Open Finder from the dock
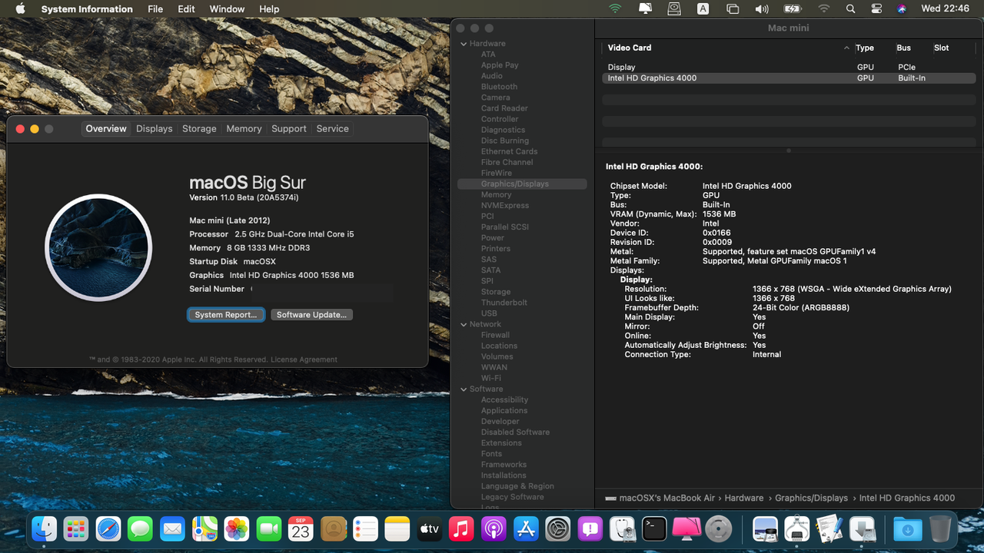Viewport: 984px width, 553px height. (44, 528)
